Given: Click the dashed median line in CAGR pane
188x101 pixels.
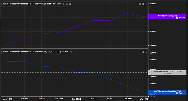Looking at the screenshot, I should tap(74, 72).
